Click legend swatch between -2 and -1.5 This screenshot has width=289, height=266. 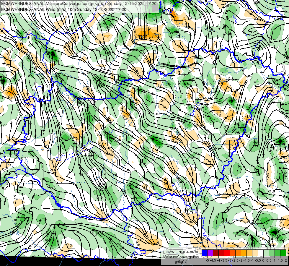(244, 253)
